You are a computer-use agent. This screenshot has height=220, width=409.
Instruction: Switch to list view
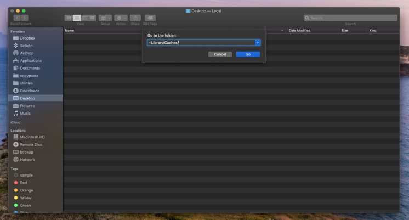click(77, 18)
